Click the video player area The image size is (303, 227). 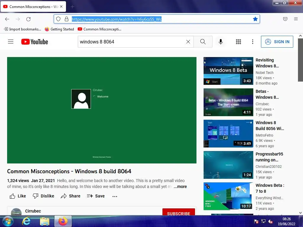coord(102,110)
